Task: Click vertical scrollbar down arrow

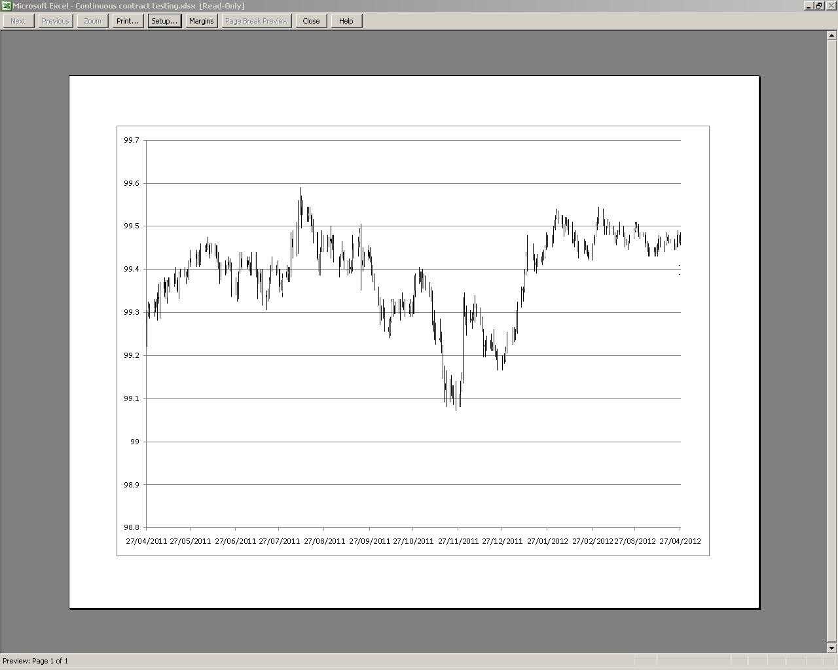Action: (x=832, y=648)
